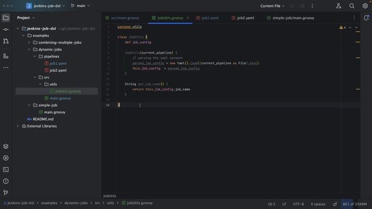Show more tool windows ellipsis
Screen dimensions: 372x209
(6, 67)
